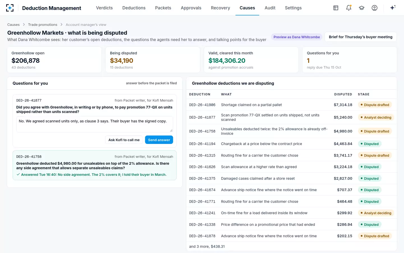Select 'Damaged cases claimed after a store reset'
This screenshot has height=253, width=404.
[x=258, y=179]
